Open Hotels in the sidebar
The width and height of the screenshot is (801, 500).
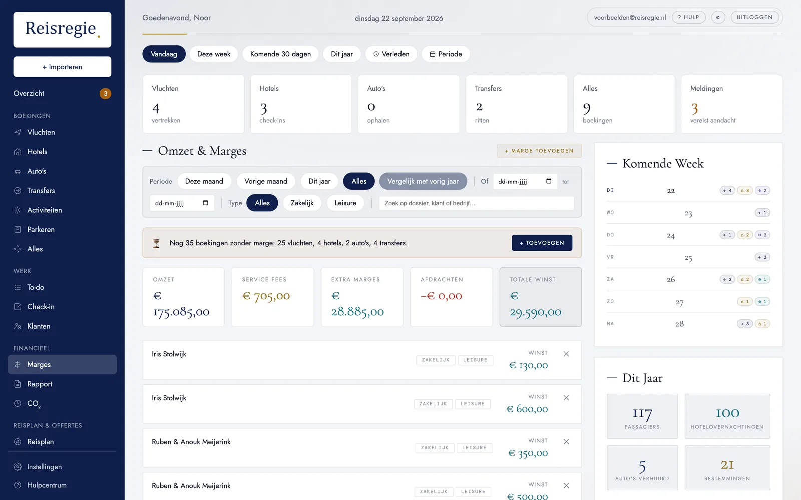(62, 152)
